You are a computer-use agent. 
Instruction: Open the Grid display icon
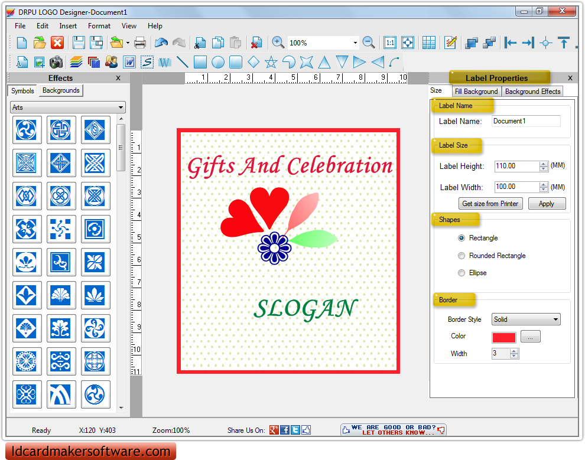[x=428, y=42]
